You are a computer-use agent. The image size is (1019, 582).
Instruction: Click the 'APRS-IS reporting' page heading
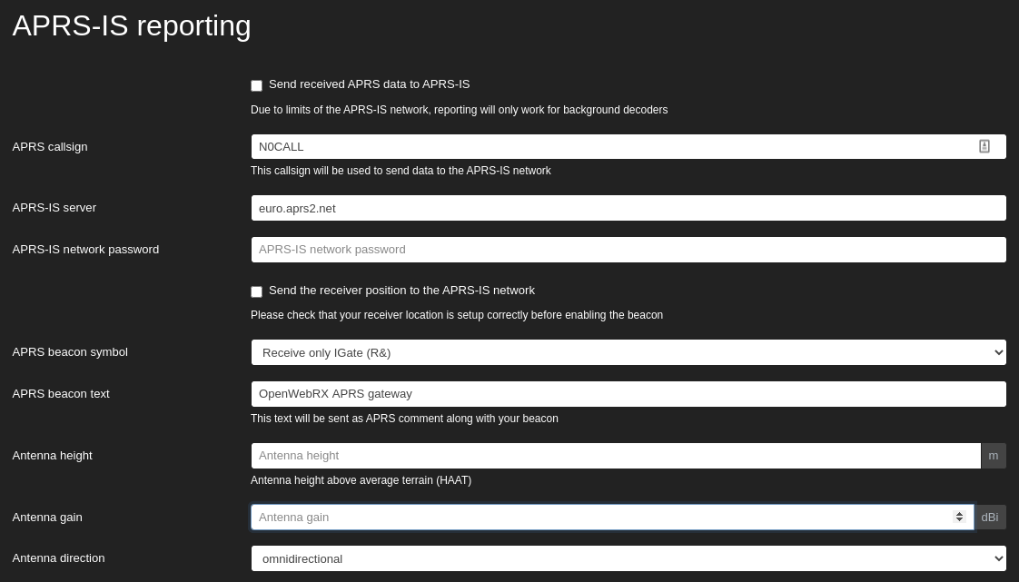pos(132,25)
